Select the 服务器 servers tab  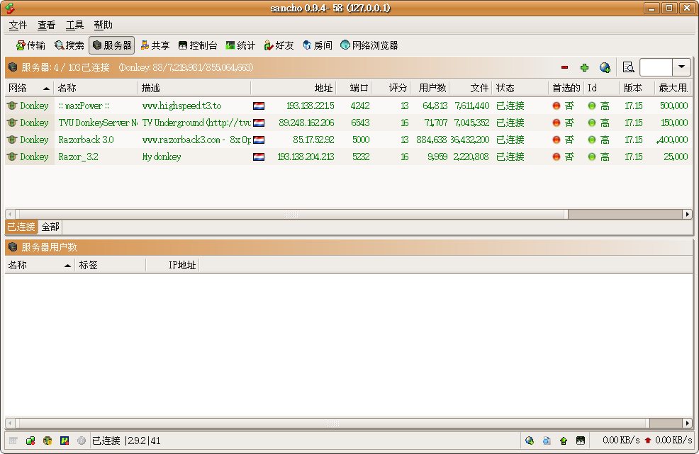(112, 45)
